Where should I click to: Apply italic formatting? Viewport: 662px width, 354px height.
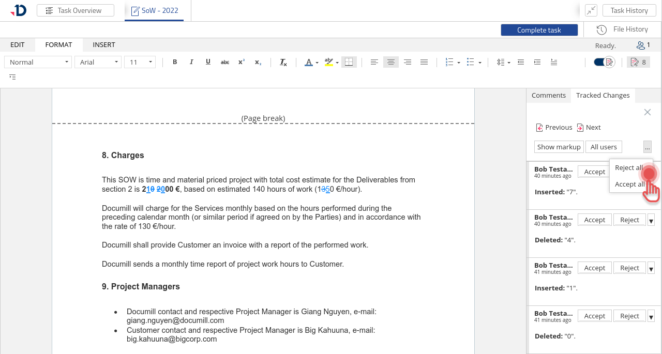[191, 62]
